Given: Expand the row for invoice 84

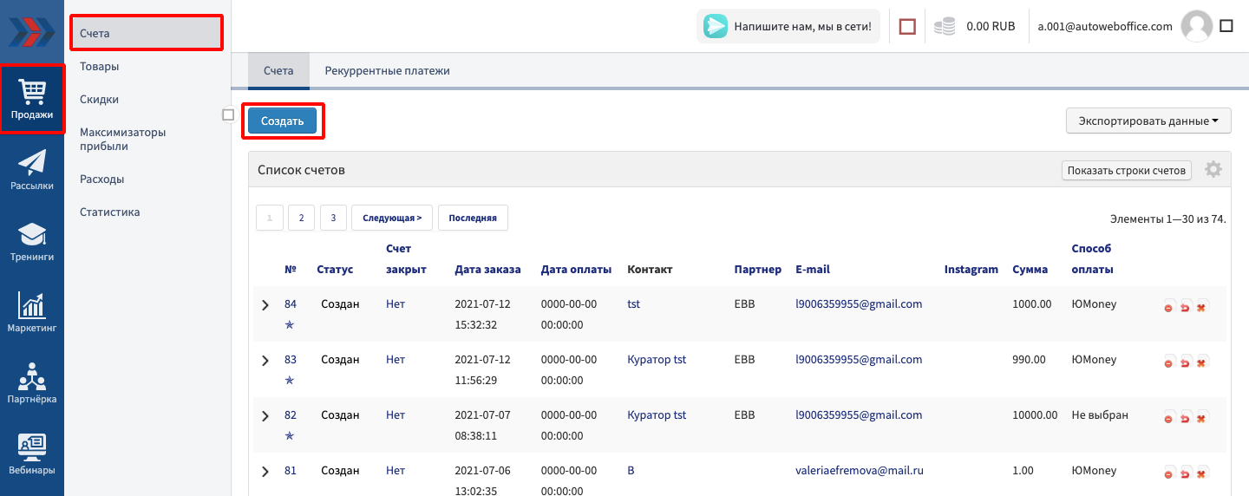Looking at the screenshot, I should click(265, 305).
